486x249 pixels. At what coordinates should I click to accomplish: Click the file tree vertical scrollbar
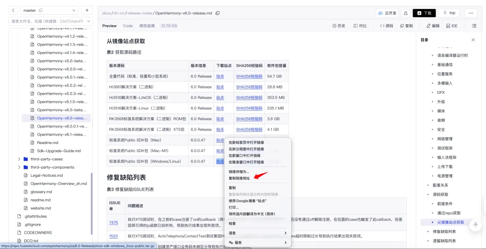point(91,203)
